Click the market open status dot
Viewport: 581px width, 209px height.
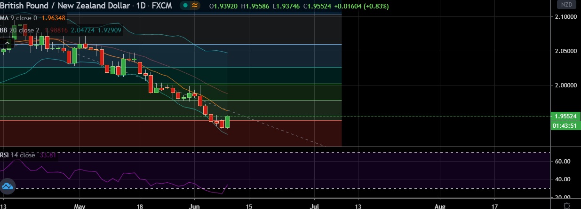coord(185,6)
